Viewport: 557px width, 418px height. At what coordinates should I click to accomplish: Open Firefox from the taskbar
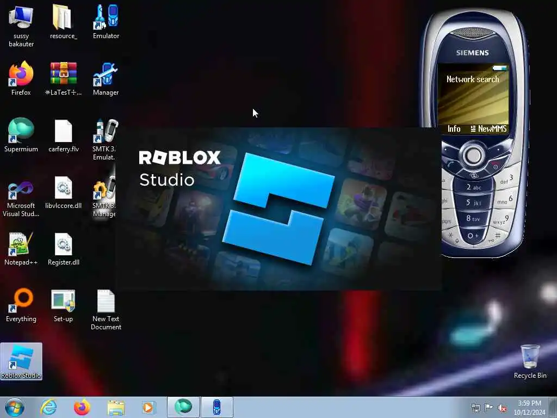pyautogui.click(x=82, y=407)
